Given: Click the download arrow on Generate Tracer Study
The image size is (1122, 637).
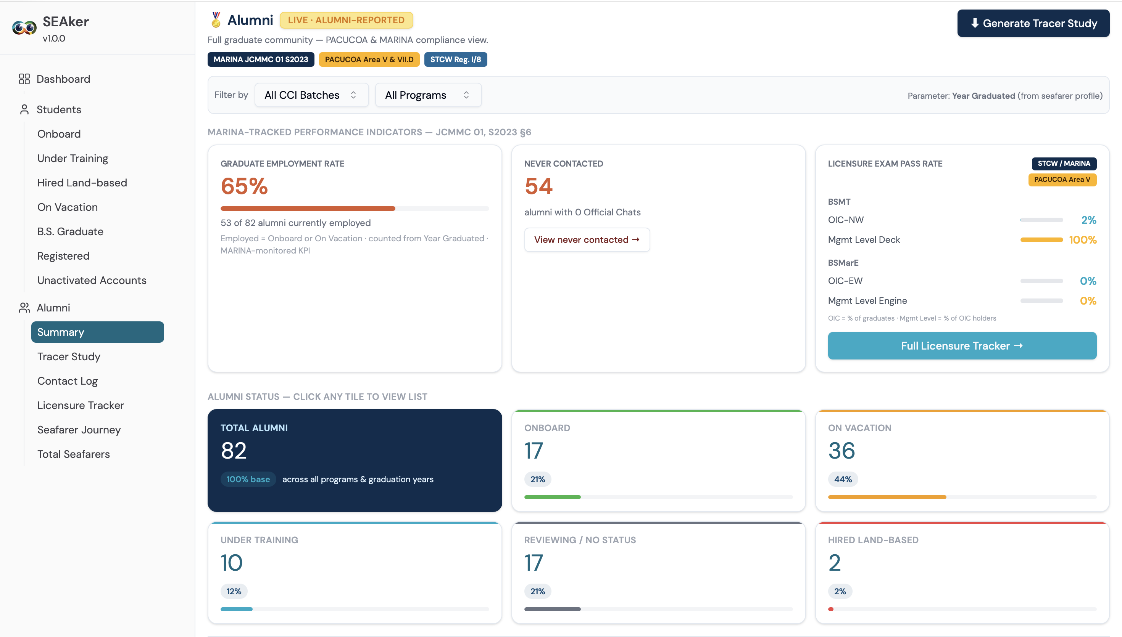Looking at the screenshot, I should point(974,23).
